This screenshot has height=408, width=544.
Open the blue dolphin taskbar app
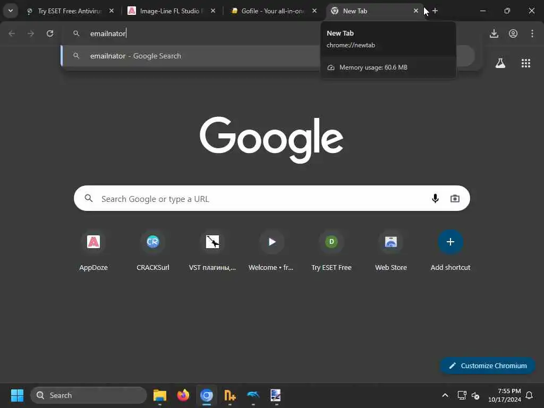pyautogui.click(x=253, y=395)
